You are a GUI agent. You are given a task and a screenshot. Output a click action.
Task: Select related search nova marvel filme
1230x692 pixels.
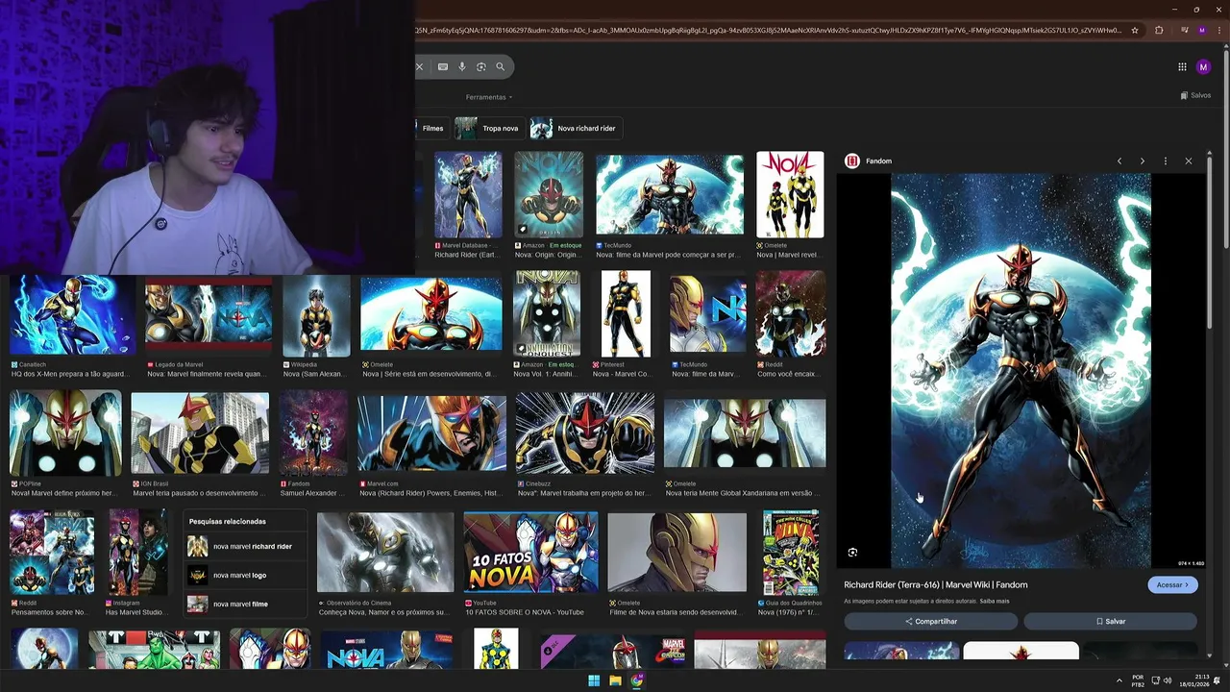pos(246,604)
